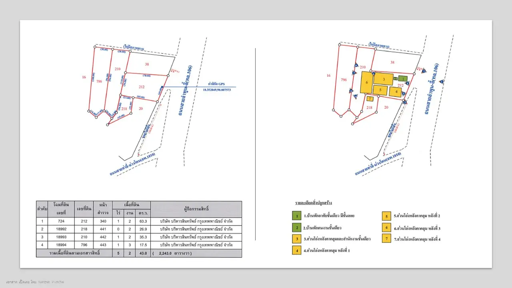Click plot label '210' on the left map
Viewport: 512px width, 288px height.
118,69
